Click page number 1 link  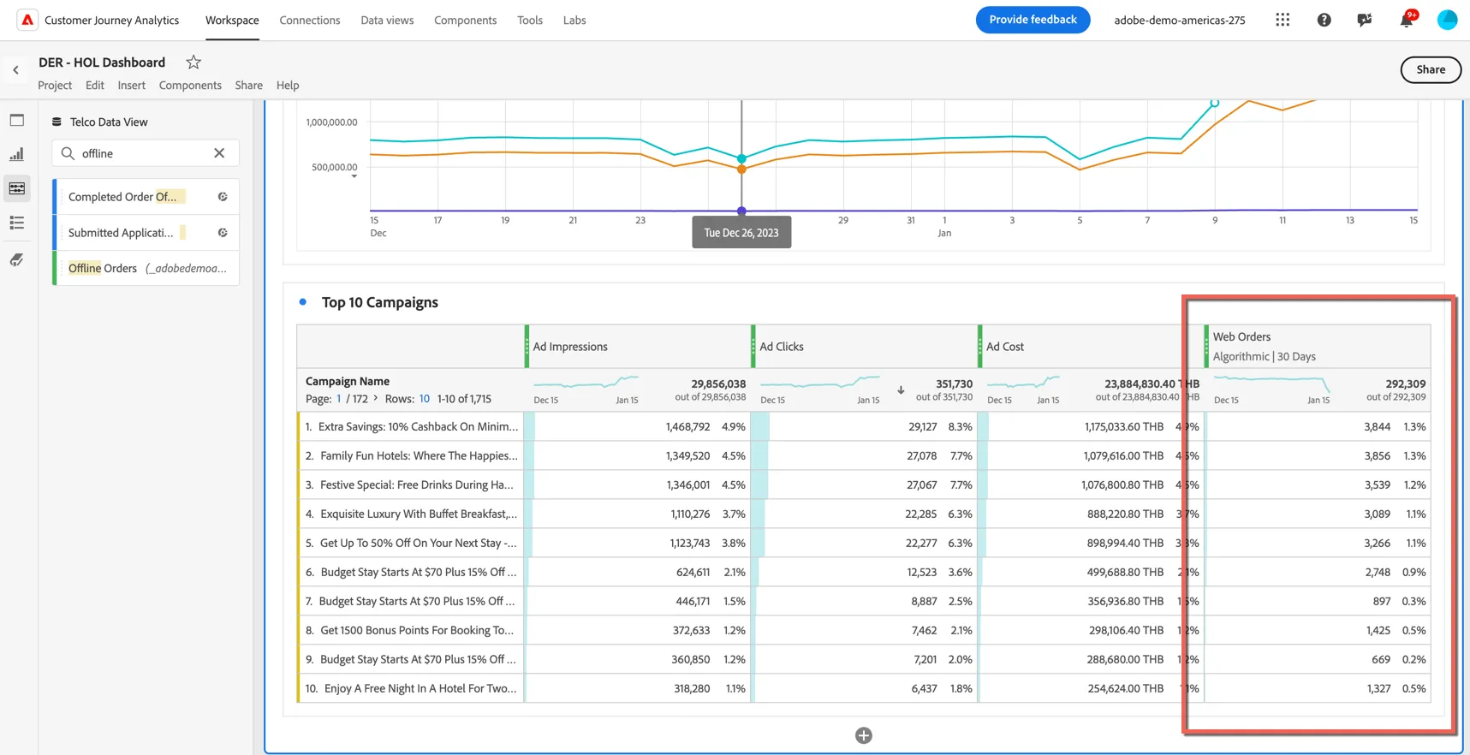(x=339, y=399)
